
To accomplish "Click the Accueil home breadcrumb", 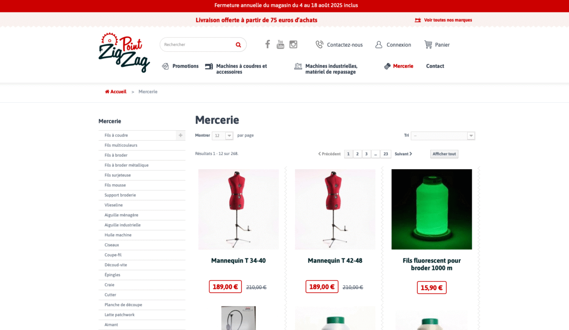I will pos(116,92).
